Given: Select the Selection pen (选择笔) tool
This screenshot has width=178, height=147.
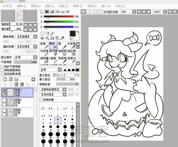Looking at the screenshot, I should click(x=62, y=53).
